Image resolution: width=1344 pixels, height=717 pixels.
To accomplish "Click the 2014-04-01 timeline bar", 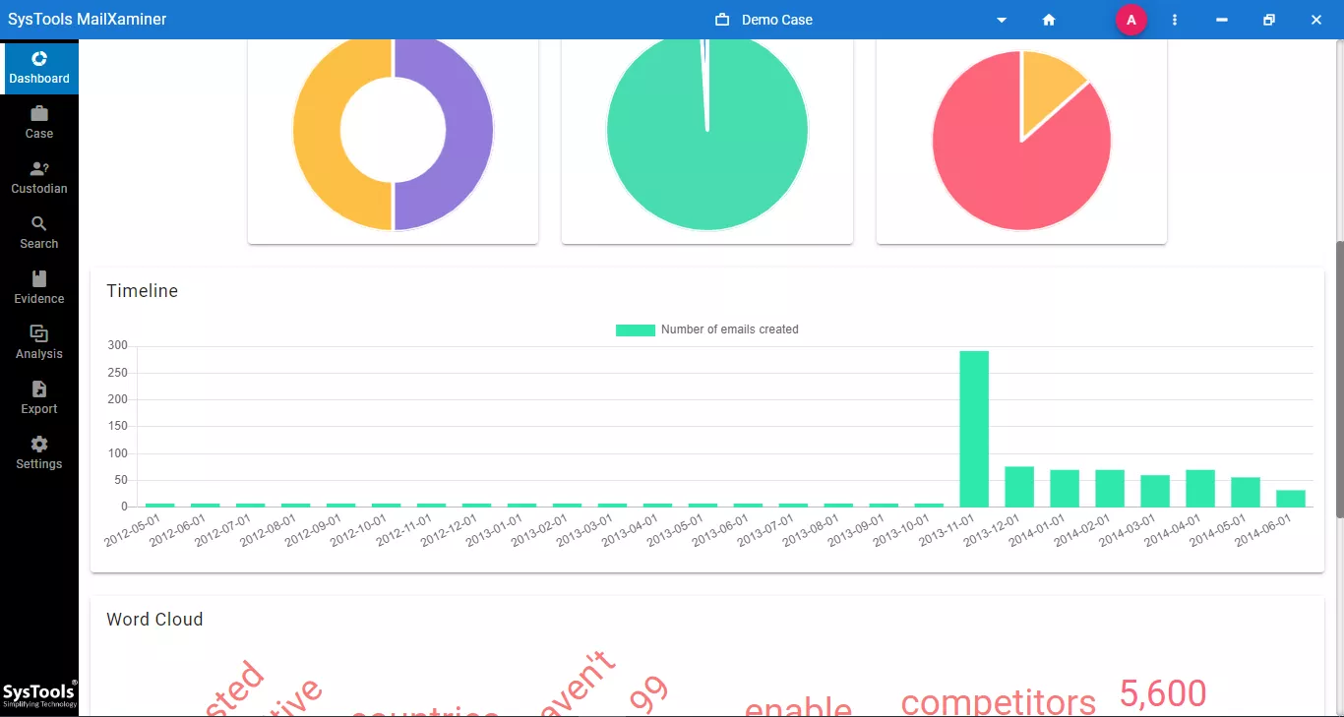I will (x=1200, y=488).
